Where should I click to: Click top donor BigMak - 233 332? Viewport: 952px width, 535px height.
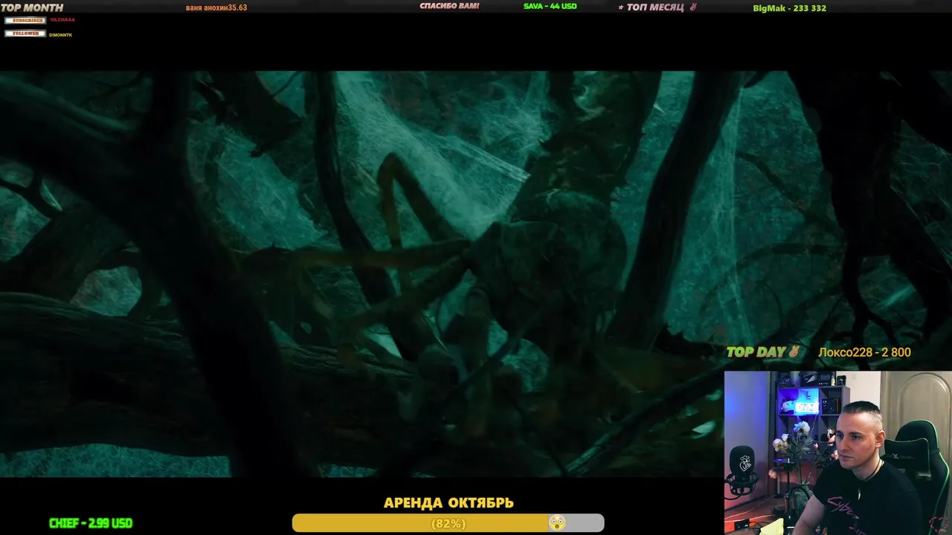(789, 8)
